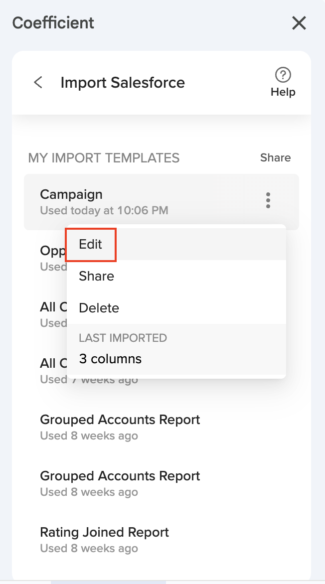Open the last Grouped Accounts Report template
The height and width of the screenshot is (584, 325).
(x=120, y=476)
